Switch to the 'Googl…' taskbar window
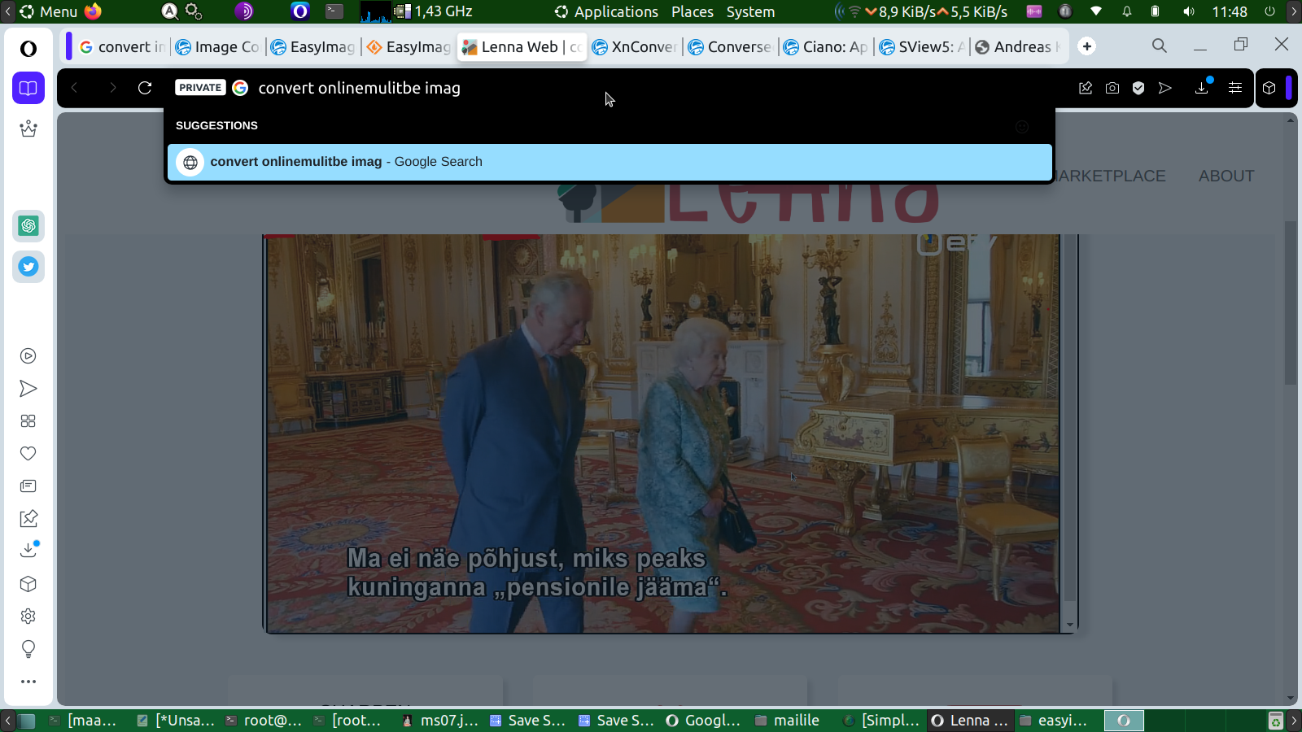This screenshot has height=732, width=1302. 704,720
